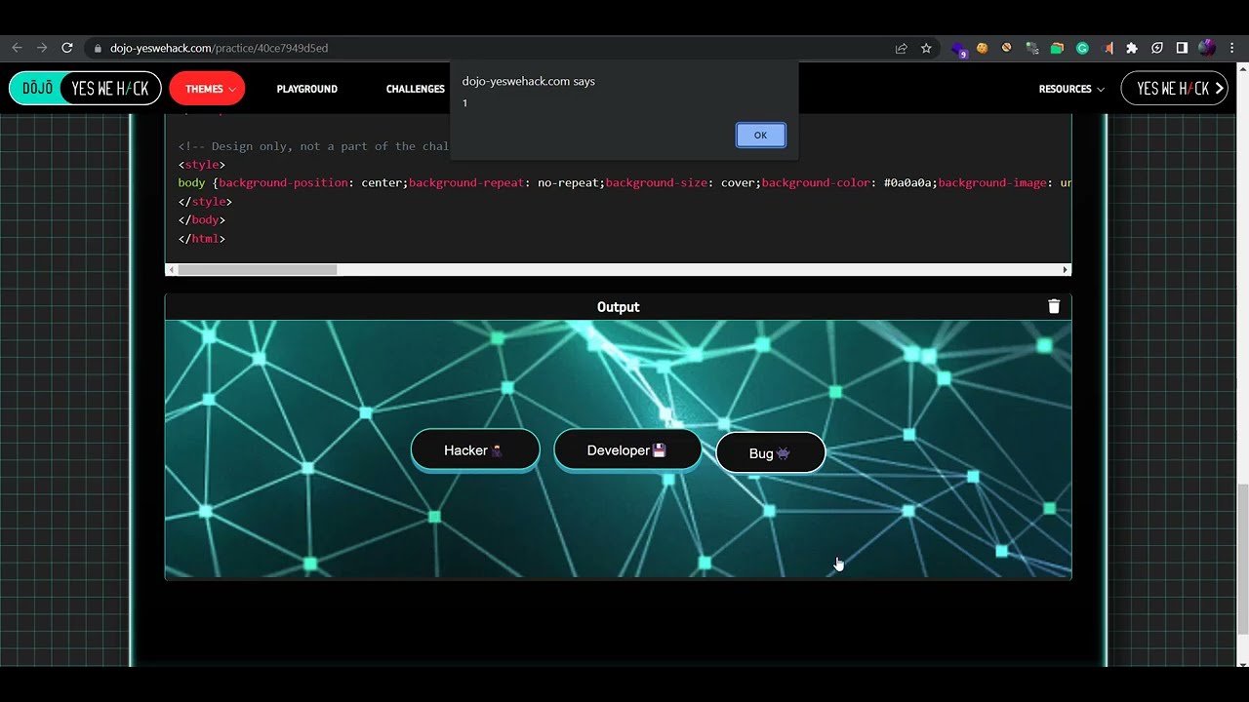Image resolution: width=1249 pixels, height=702 pixels.
Task: Click the Hacker button in output
Action: 475,450
